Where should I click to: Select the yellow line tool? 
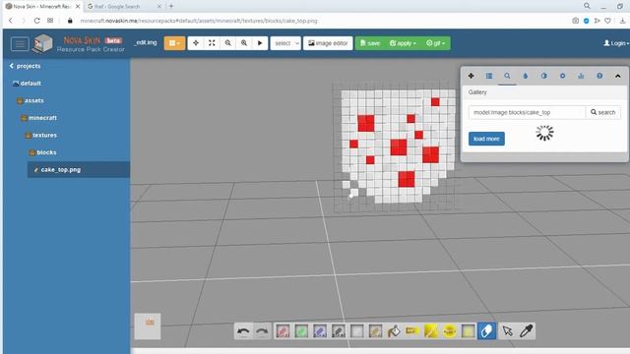431,331
